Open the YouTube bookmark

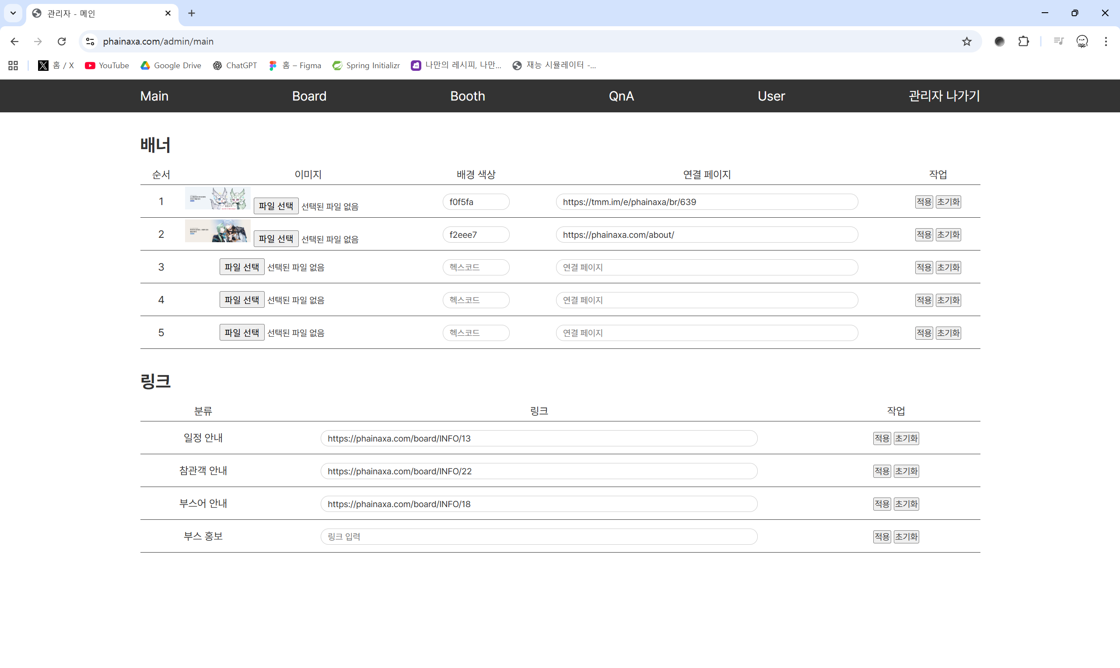[x=107, y=65]
